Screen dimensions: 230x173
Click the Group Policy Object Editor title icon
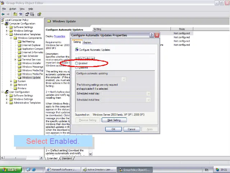pyautogui.click(x=3, y=3)
